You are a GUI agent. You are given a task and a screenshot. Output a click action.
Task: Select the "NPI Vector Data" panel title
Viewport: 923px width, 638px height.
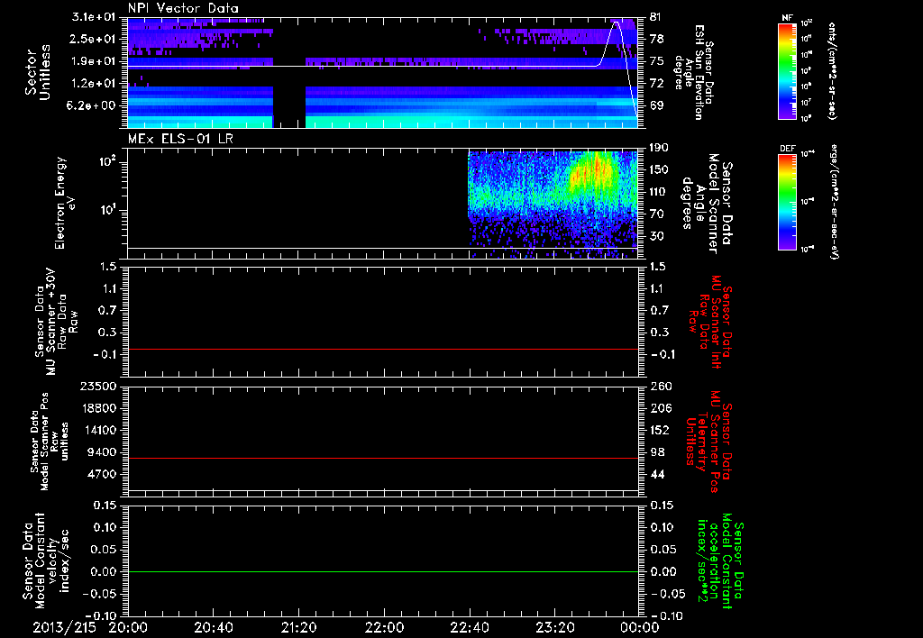click(184, 8)
